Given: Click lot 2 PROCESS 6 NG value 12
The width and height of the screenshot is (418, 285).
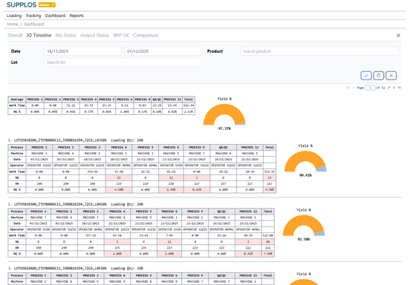Looking at the screenshot, I should point(169,242).
